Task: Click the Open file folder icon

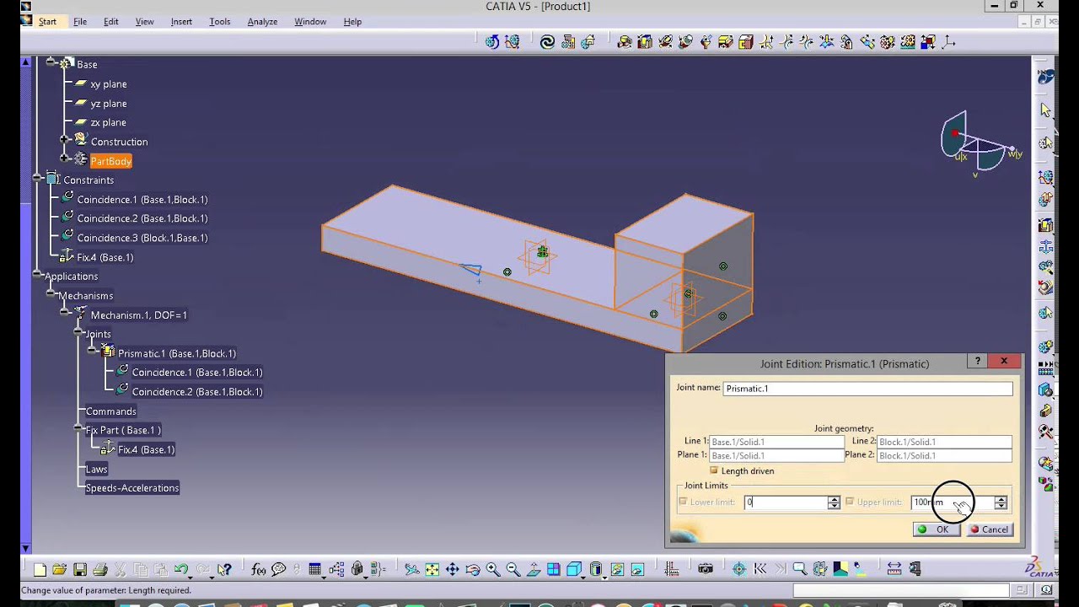Action: [59, 570]
